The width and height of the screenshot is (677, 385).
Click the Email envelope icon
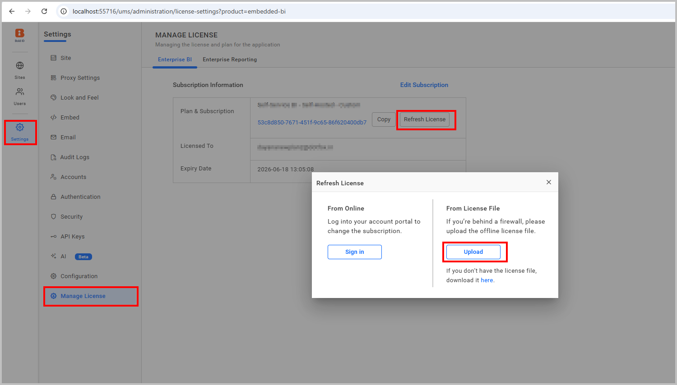[x=54, y=137]
